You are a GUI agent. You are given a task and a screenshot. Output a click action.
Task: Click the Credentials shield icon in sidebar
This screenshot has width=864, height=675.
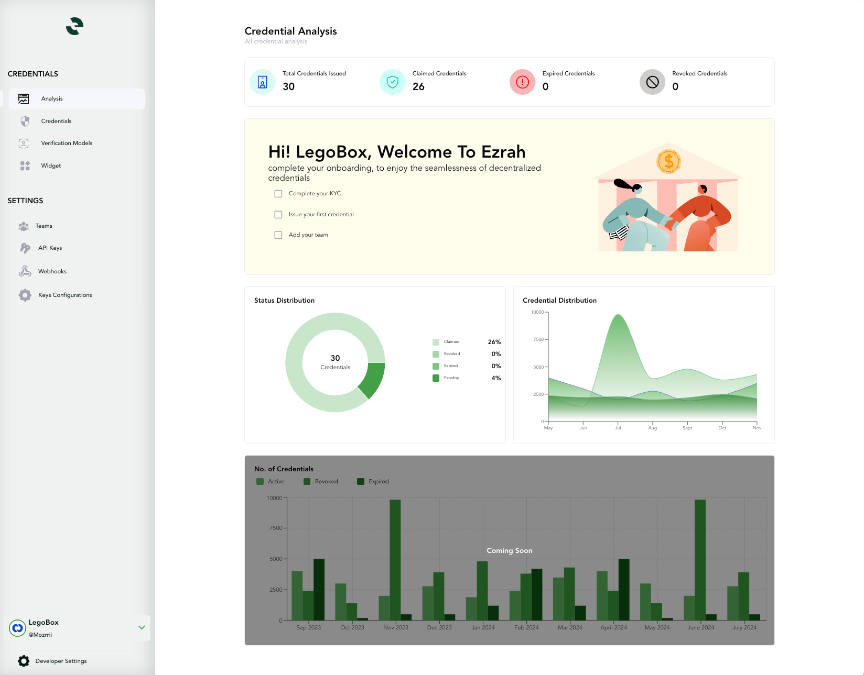tap(25, 121)
